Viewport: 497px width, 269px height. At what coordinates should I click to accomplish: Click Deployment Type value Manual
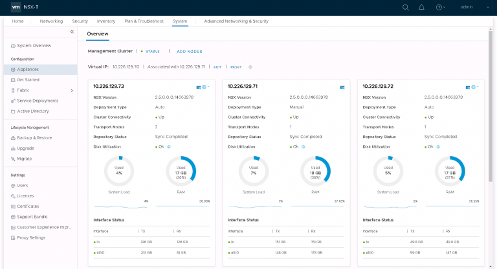[296, 107]
